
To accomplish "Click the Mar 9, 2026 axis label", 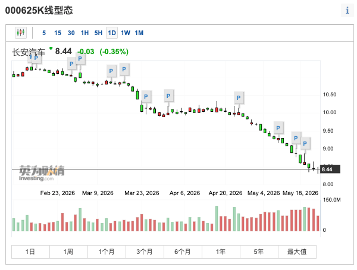I will tap(98, 193).
